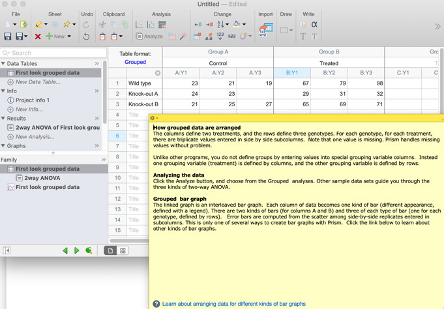Open the highlighter color dropdown arrow
Viewport: 444px width, 309px height.
click(46, 25)
